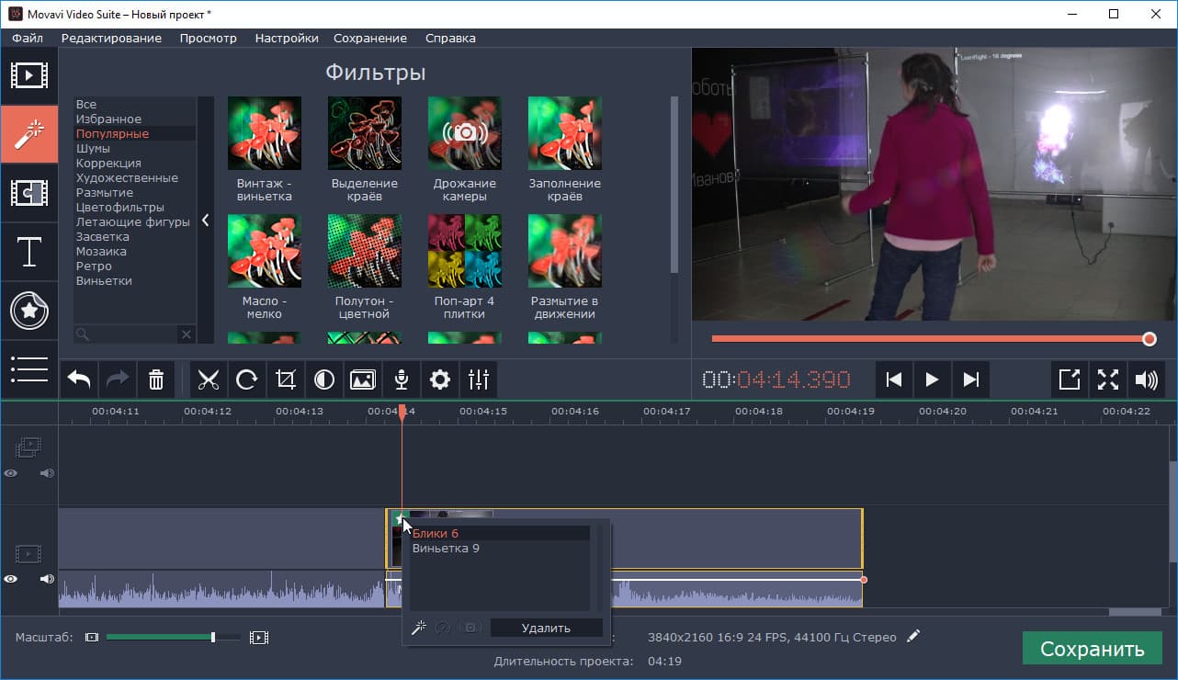Open the Filters tab with magic wand icon
The image size is (1178, 680).
(x=29, y=133)
